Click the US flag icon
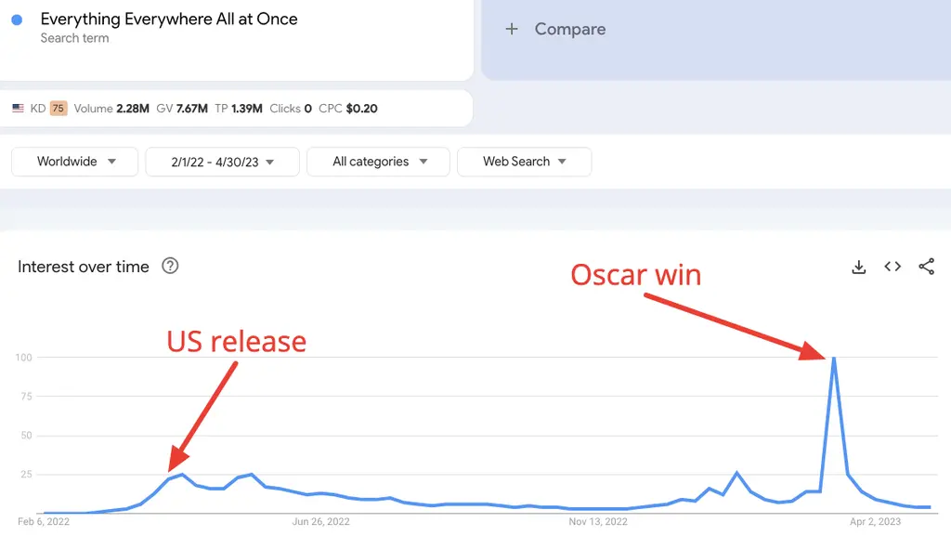This screenshot has width=951, height=536. click(19, 109)
